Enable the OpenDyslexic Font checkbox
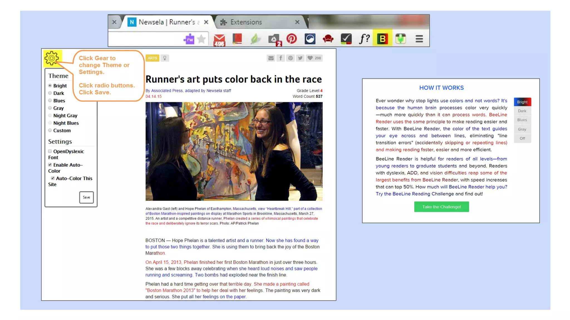570x320 pixels. tap(50, 151)
